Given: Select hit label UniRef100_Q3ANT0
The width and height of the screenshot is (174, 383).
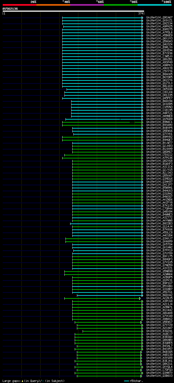Looking at the screenshot, I should pos(159,373).
